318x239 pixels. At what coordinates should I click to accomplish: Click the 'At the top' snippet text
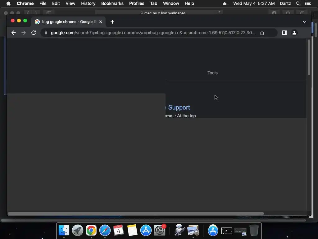186,116
